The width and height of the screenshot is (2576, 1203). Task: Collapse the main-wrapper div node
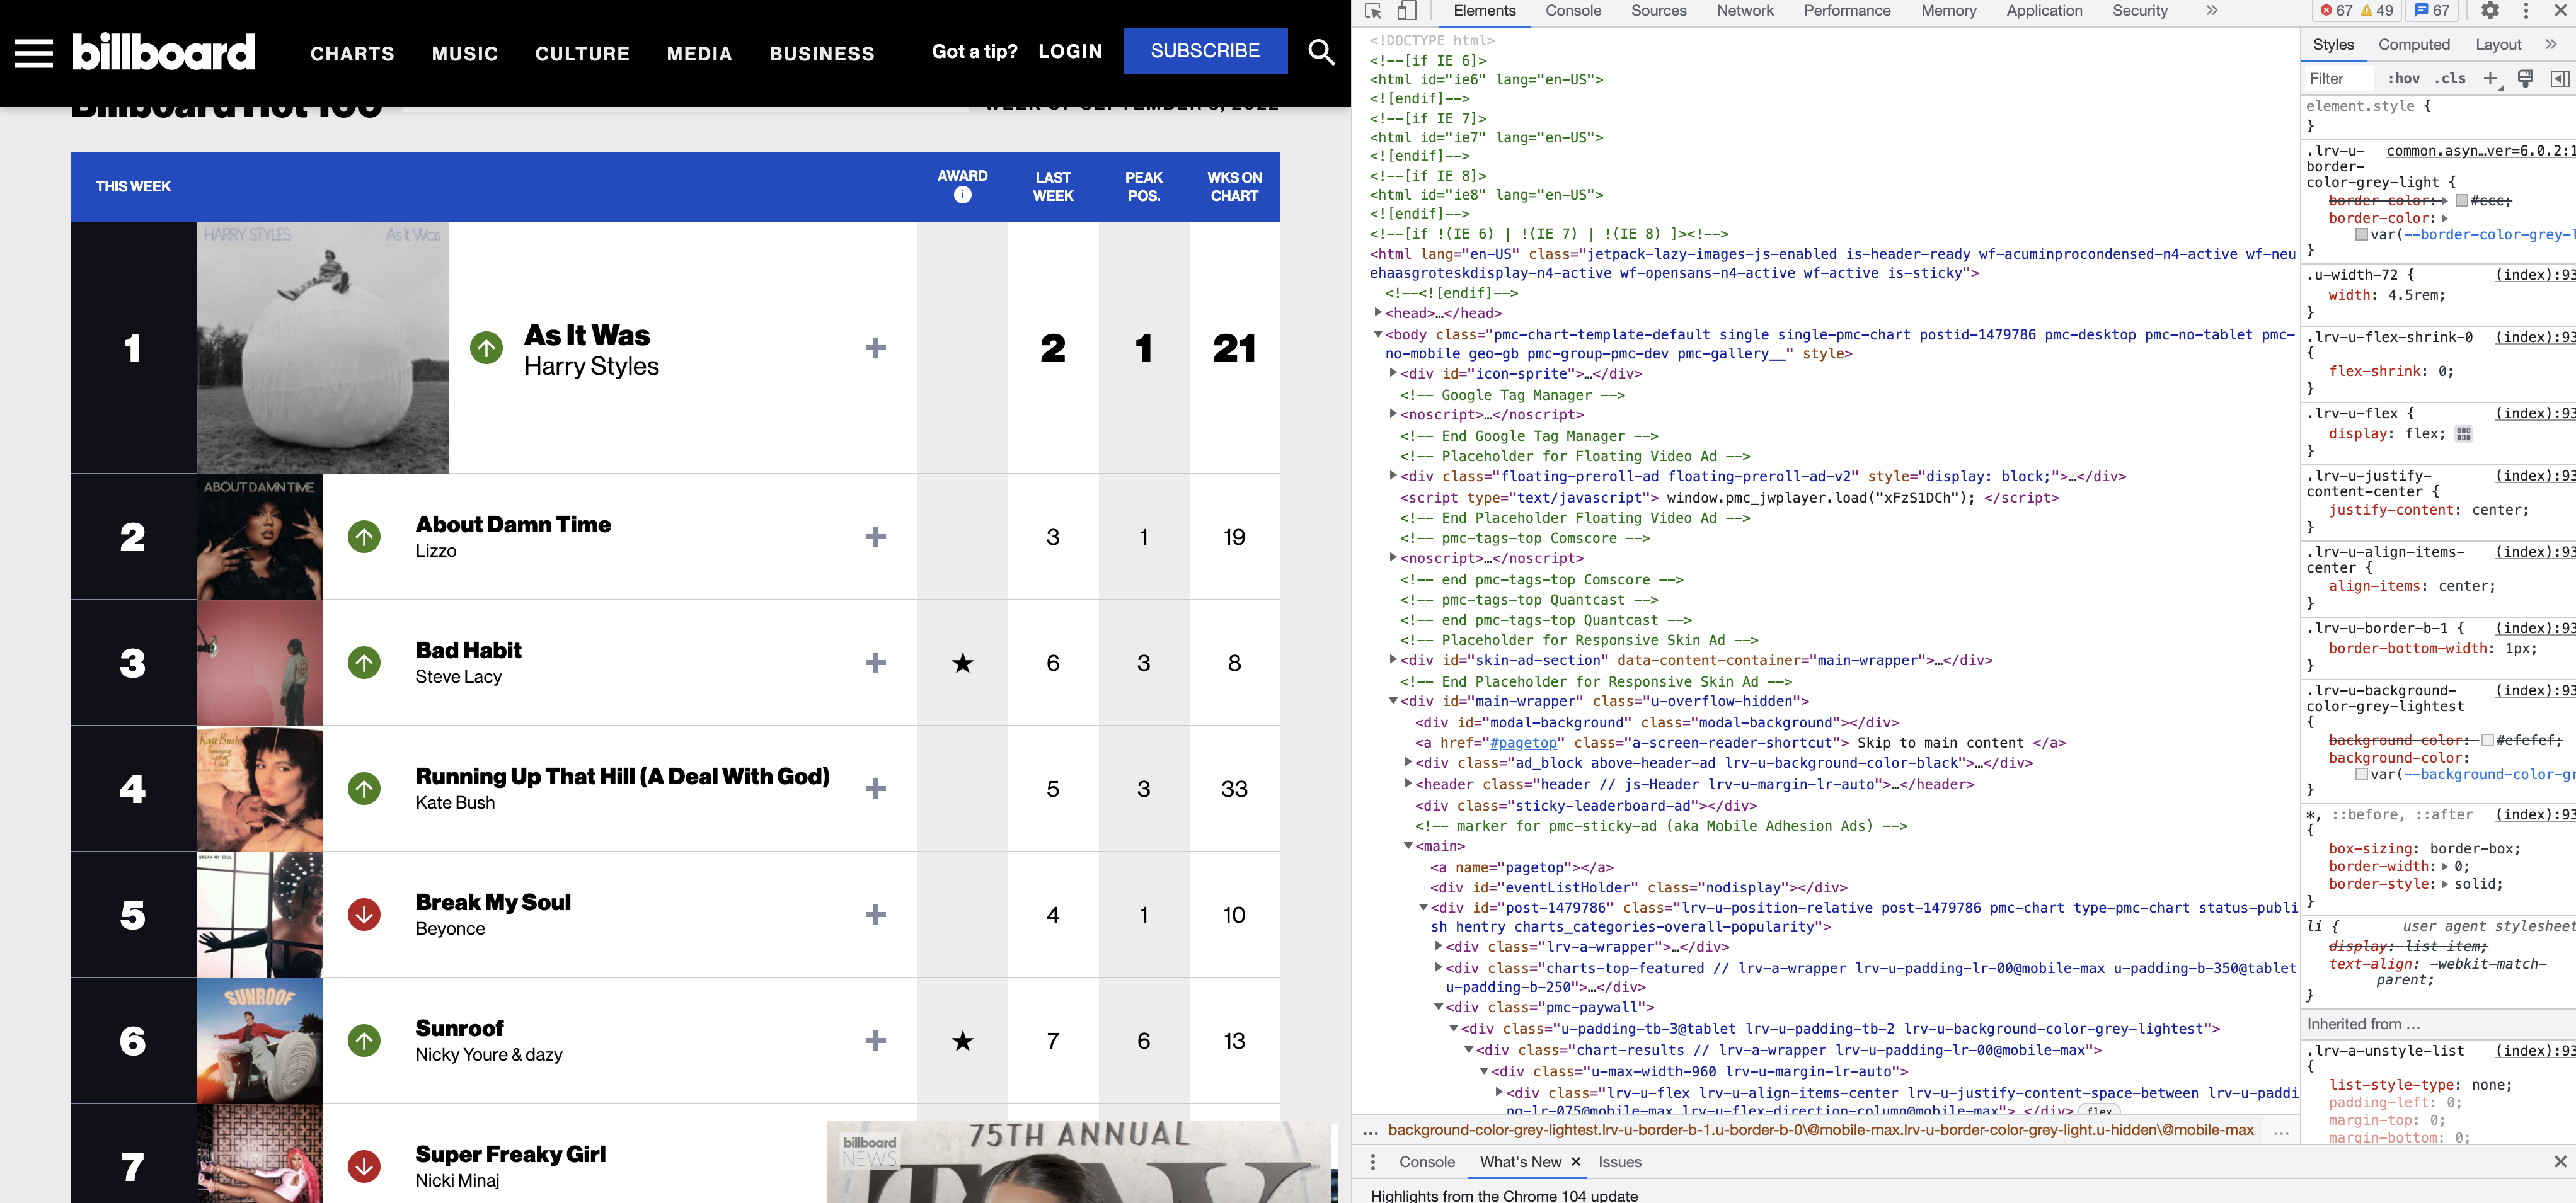coord(1393,702)
